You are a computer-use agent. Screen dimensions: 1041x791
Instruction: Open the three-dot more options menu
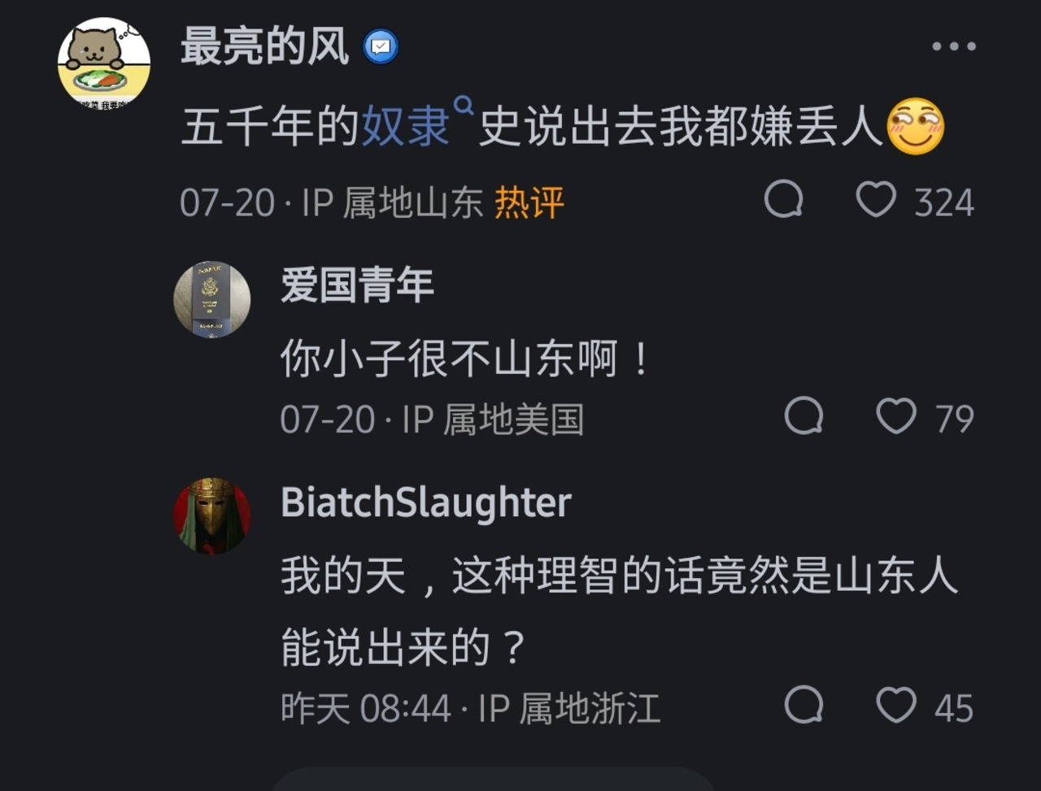coord(953,47)
